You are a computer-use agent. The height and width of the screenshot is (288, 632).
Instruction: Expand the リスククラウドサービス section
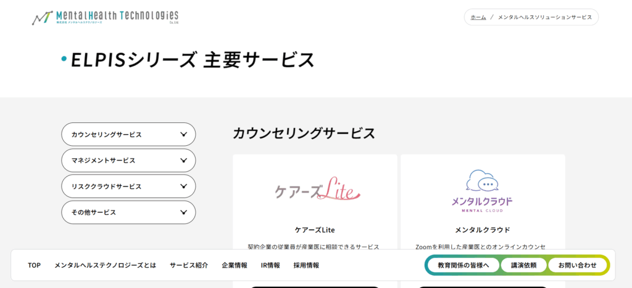[128, 186]
